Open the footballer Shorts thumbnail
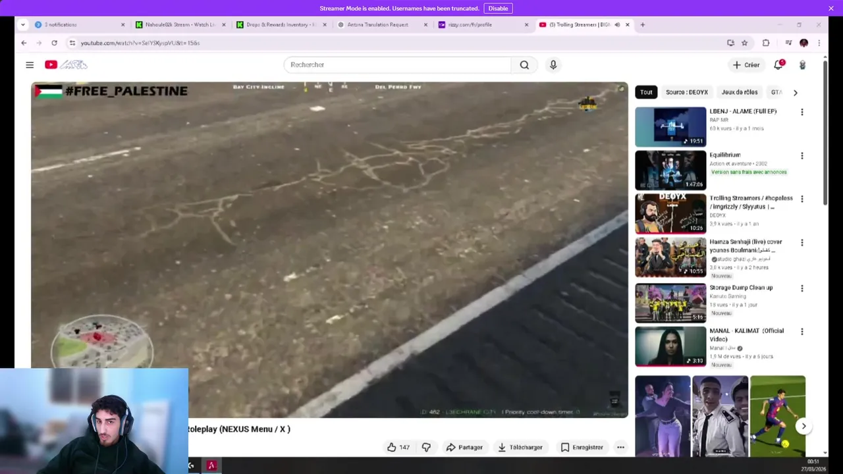This screenshot has width=843, height=474. pos(778,416)
